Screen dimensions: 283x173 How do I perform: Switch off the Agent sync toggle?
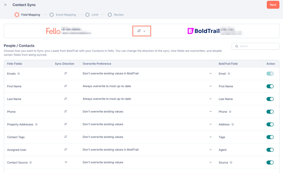tap(270, 150)
